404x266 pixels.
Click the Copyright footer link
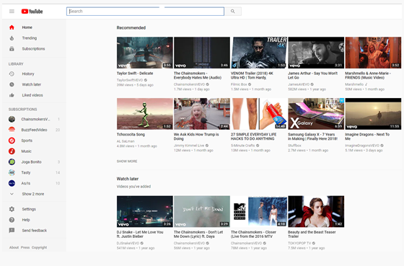[39, 247]
